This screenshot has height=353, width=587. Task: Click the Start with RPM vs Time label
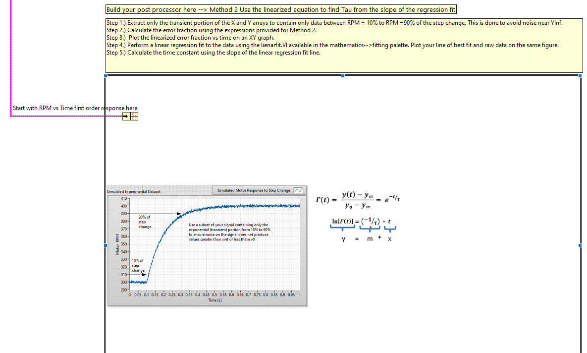pyautogui.click(x=75, y=108)
